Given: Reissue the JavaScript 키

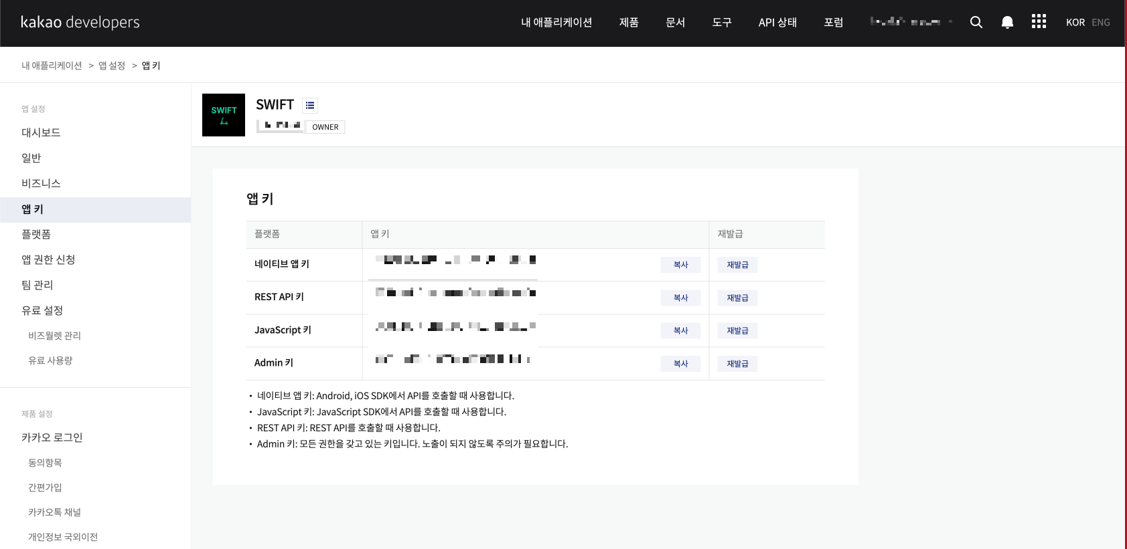Looking at the screenshot, I should coord(737,330).
